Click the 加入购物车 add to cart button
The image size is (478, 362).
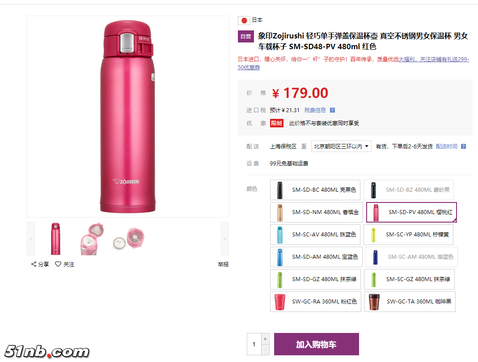[316, 344]
